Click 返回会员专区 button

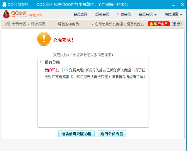click(x=112, y=134)
